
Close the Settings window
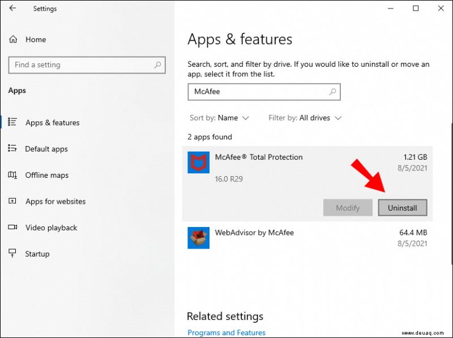coord(441,8)
